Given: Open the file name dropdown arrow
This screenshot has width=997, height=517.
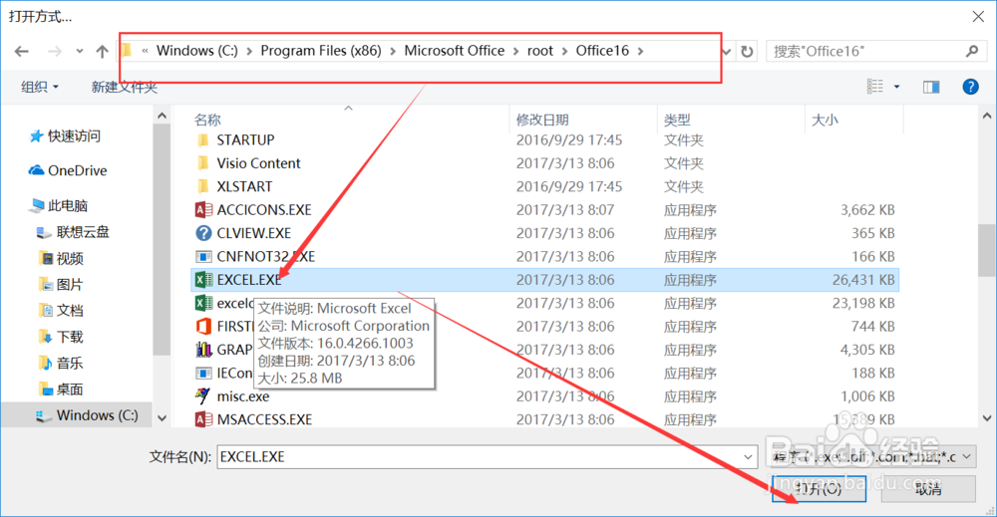Looking at the screenshot, I should coord(749,456).
